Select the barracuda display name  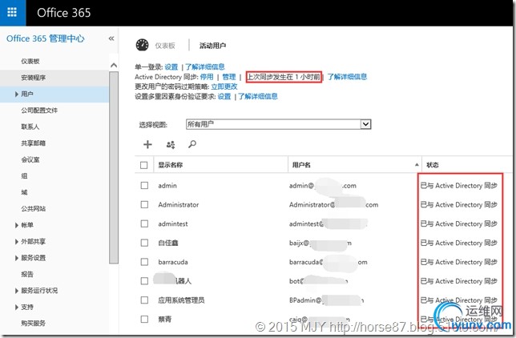pyautogui.click(x=173, y=262)
